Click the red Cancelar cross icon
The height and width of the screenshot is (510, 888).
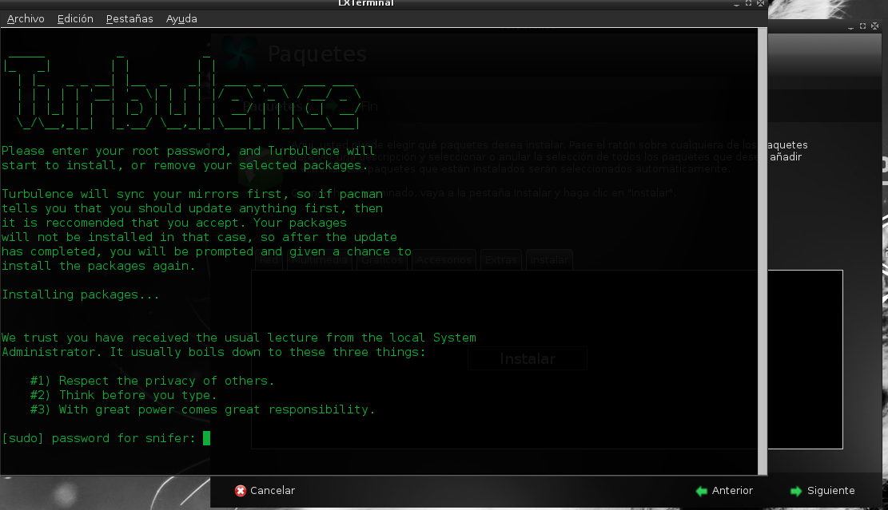(x=241, y=491)
